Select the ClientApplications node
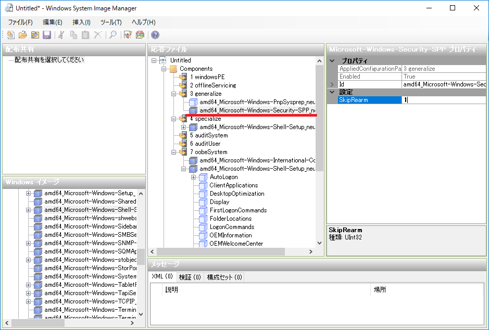 tap(234, 185)
